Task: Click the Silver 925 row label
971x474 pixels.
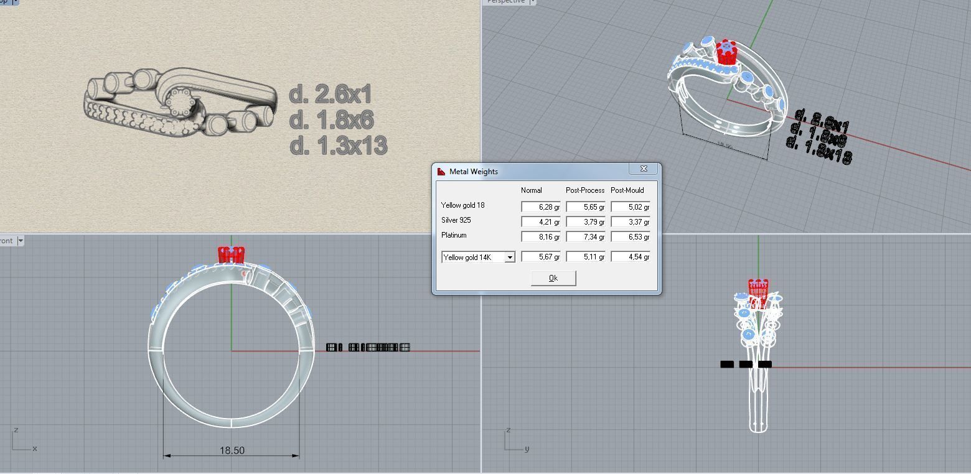Action: (456, 220)
